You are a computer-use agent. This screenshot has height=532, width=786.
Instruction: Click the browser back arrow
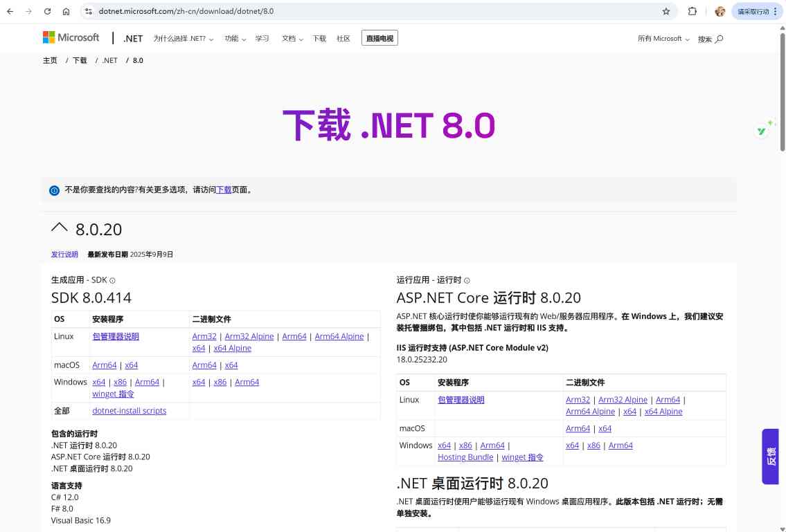click(10, 12)
